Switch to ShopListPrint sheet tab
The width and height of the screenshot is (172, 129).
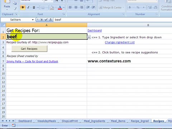tap(70, 121)
